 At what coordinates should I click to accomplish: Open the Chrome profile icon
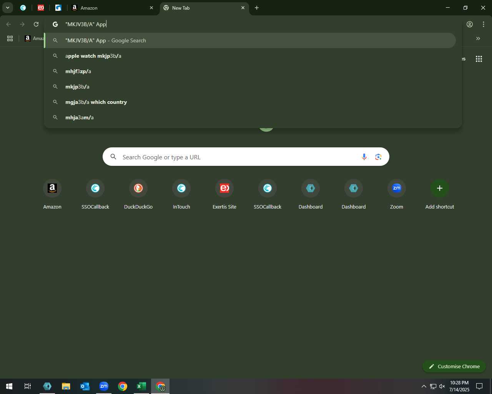click(470, 24)
